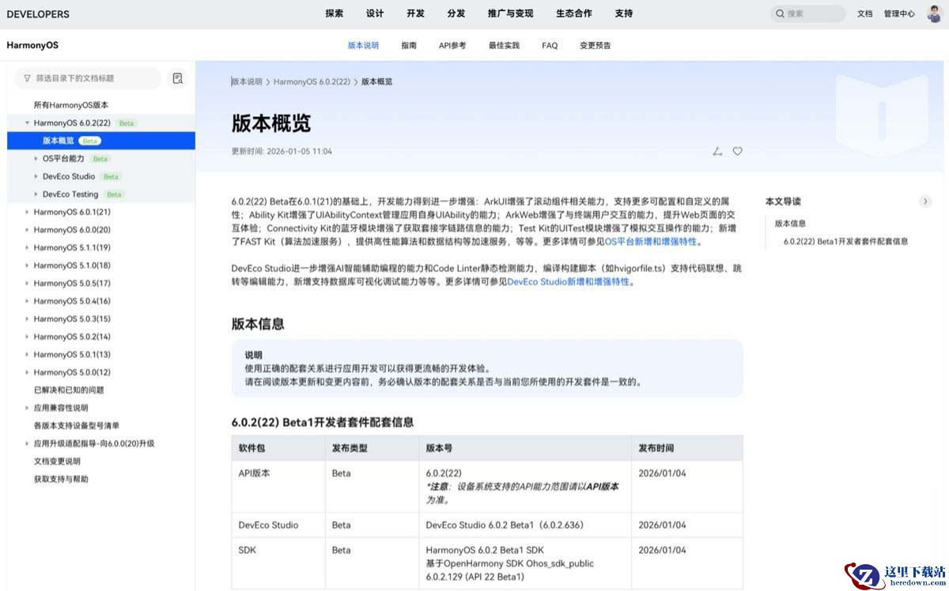
Task: Open OS平台新增和增强特性 link
Action: point(650,241)
